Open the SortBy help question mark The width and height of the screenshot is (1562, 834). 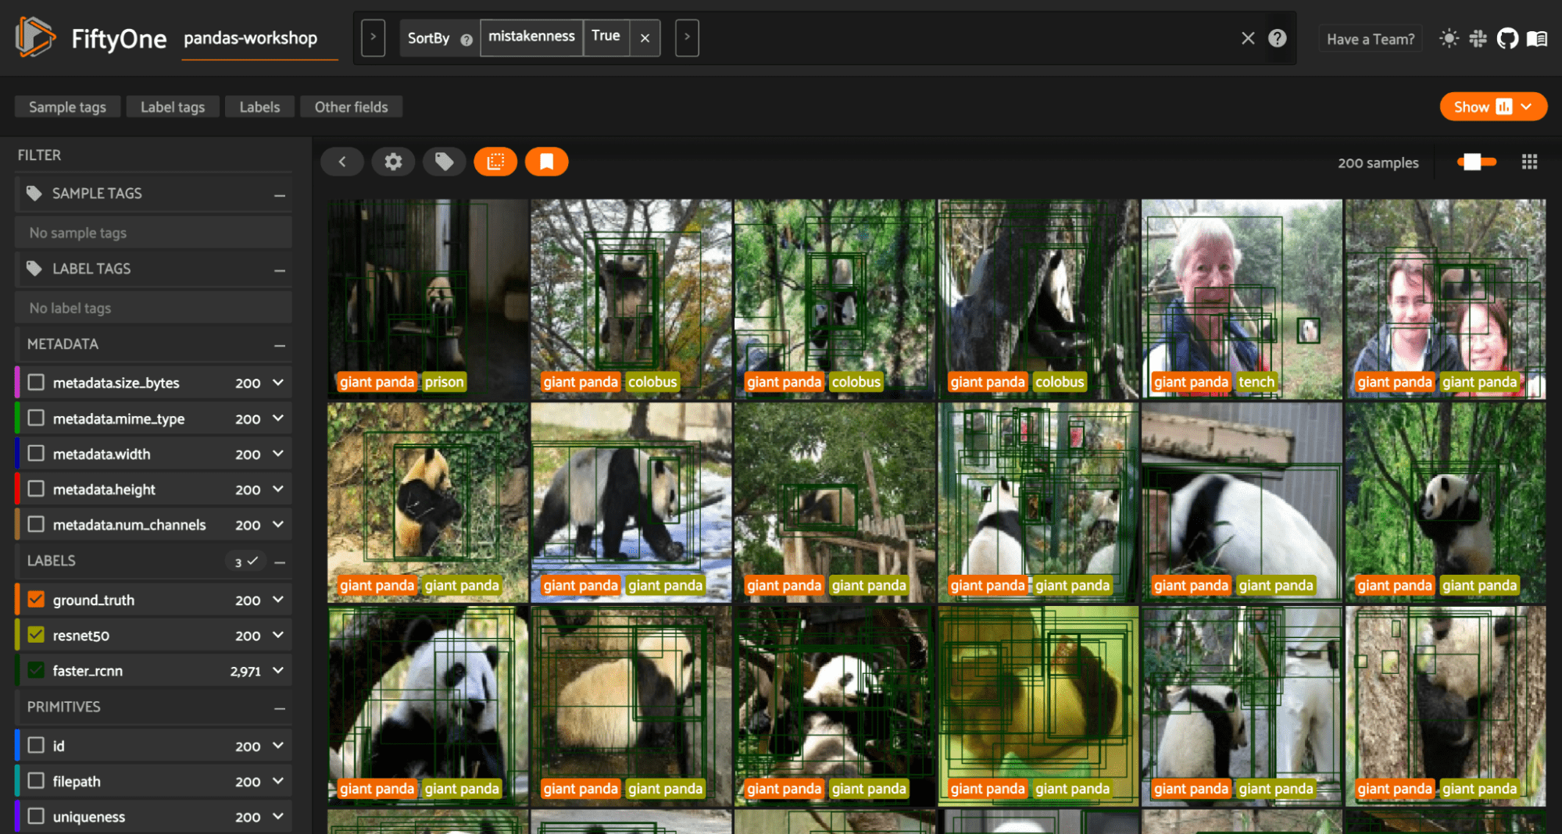pyautogui.click(x=466, y=39)
